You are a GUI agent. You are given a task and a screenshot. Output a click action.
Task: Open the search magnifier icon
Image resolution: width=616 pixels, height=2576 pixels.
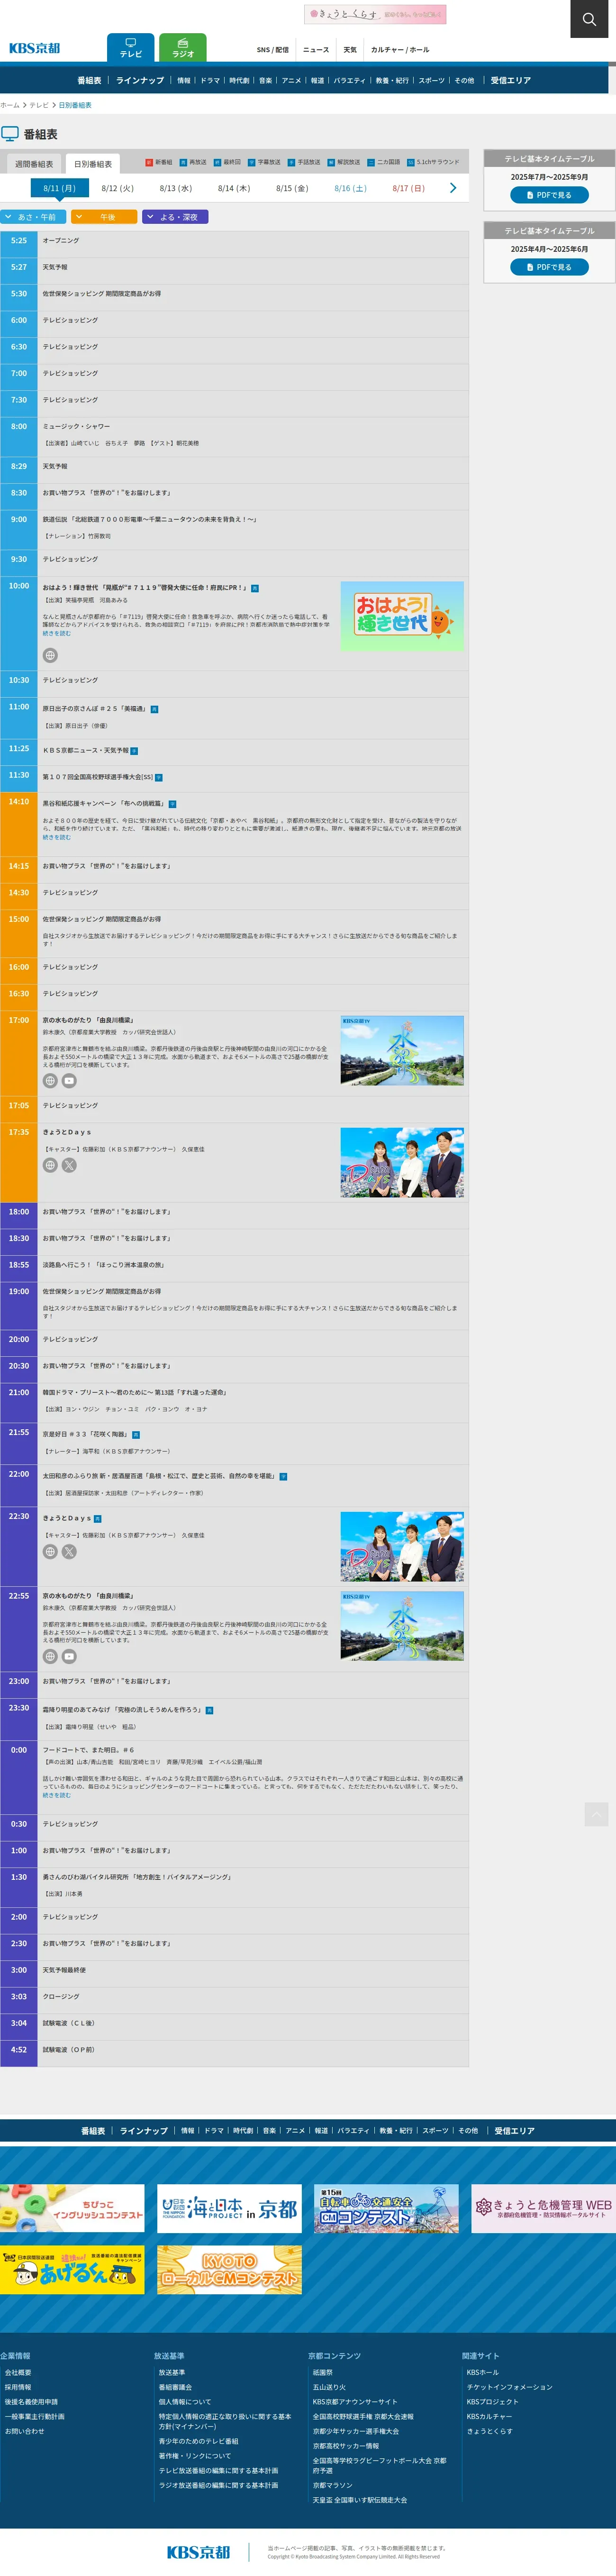coord(589,19)
